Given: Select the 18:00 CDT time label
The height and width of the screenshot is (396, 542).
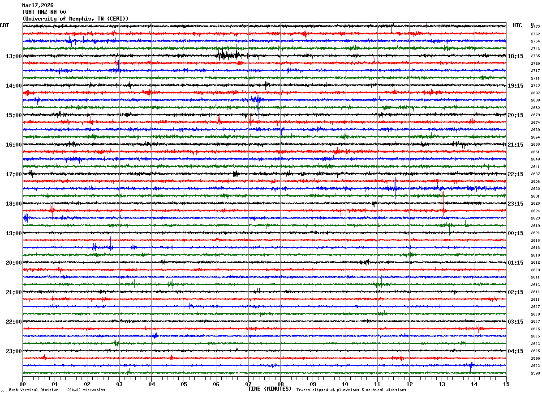Looking at the screenshot, I should (x=14, y=204).
